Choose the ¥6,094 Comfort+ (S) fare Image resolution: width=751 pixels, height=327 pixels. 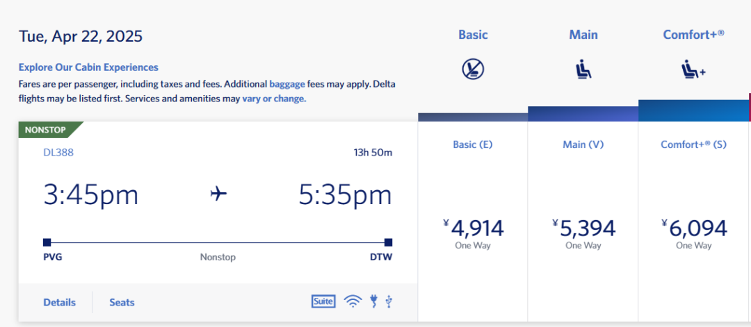[694, 223]
